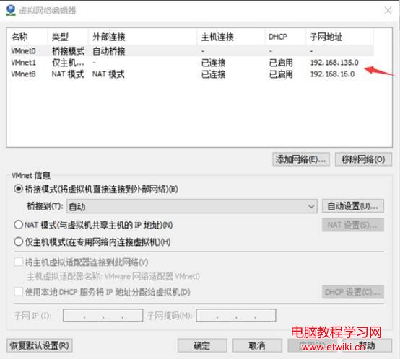Open the 桥接到 dropdown showing 自动

pyautogui.click(x=192, y=206)
